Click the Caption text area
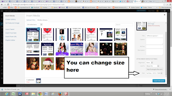This screenshot has width=172, height=96. click(155, 41)
